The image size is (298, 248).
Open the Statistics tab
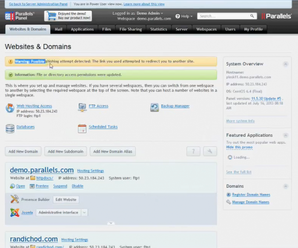[159, 29]
